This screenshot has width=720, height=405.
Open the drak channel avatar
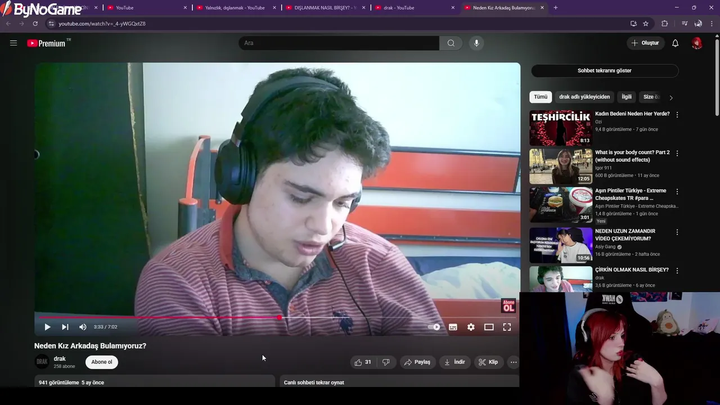42,362
